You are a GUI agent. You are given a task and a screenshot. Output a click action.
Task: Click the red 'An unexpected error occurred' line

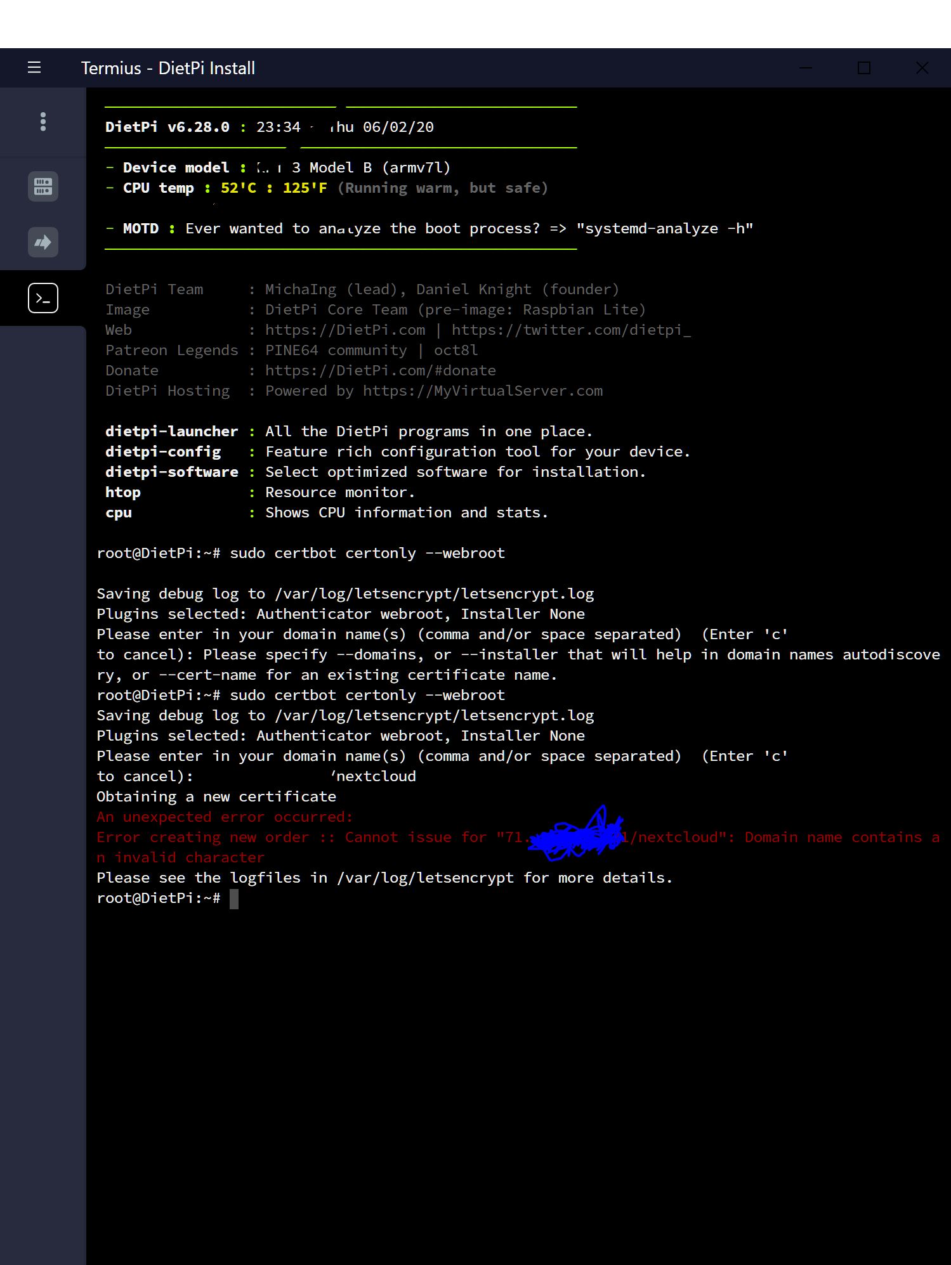(225, 817)
